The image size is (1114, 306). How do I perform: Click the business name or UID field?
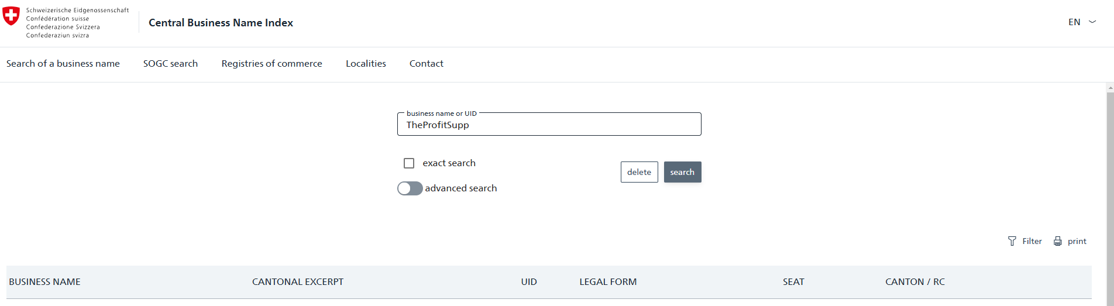tap(549, 125)
